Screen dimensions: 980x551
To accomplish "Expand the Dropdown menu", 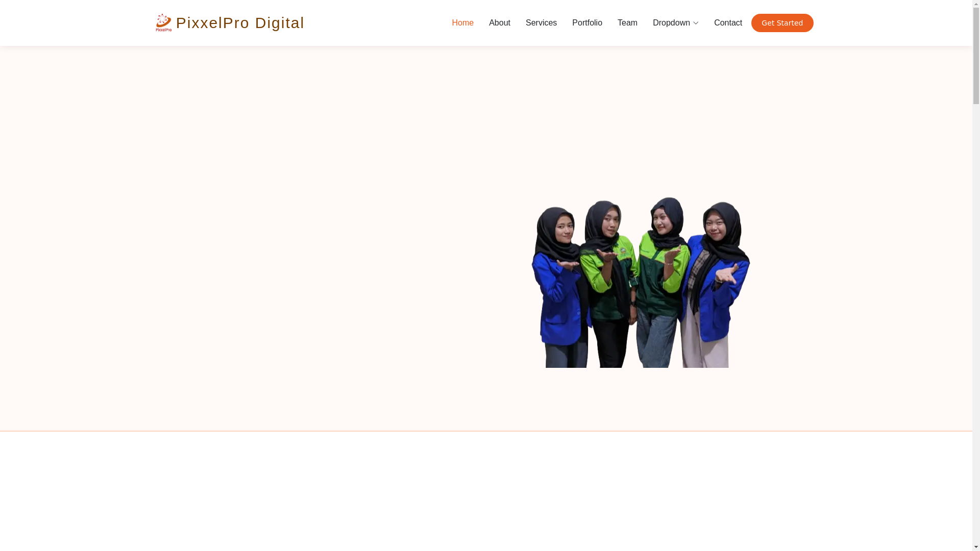I will [675, 23].
